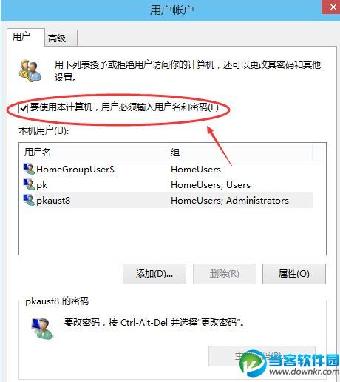340x382 pixels.
Task: Select the pkaust8 user name entry
Action: [x=53, y=201]
